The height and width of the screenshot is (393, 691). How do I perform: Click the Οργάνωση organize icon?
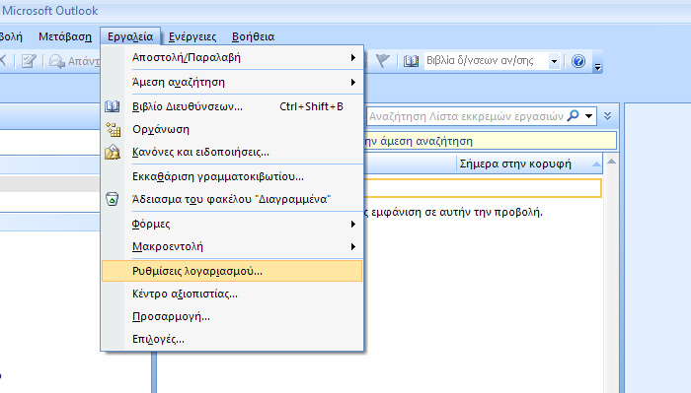pos(113,129)
